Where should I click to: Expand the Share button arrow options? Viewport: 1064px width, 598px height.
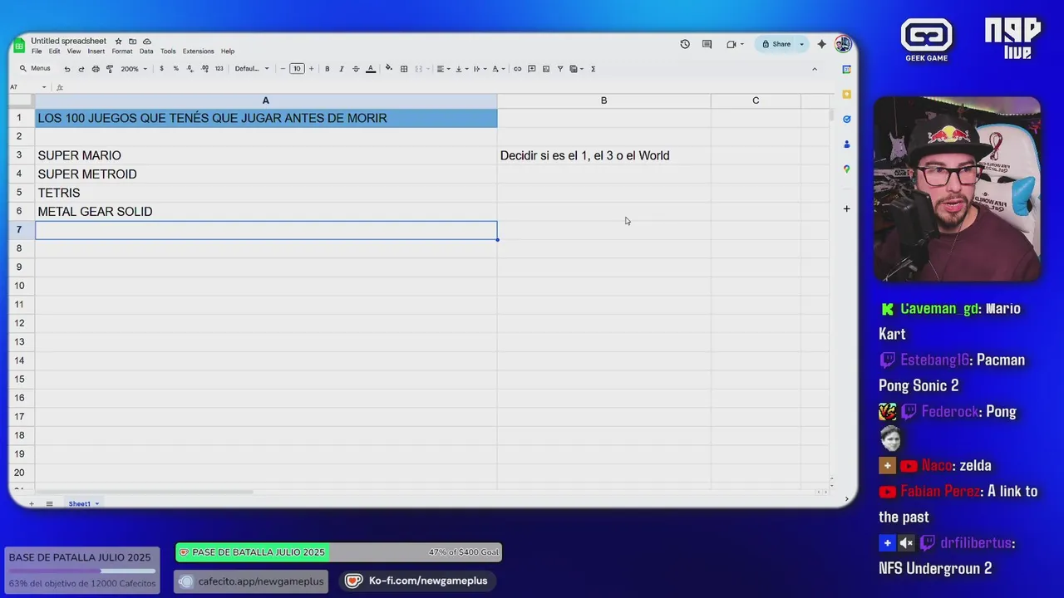point(802,44)
